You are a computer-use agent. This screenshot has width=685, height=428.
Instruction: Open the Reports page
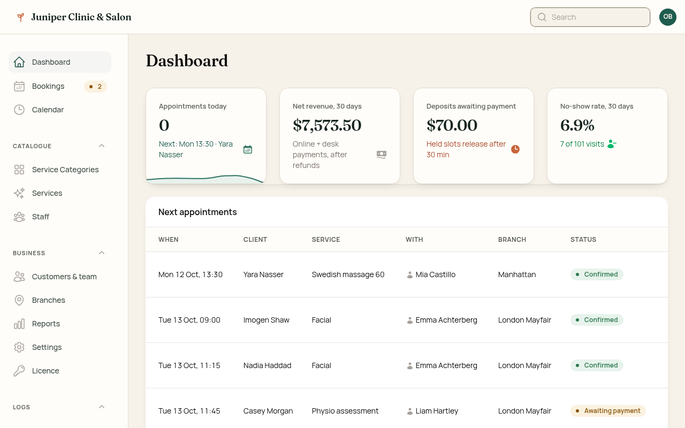coord(60,324)
